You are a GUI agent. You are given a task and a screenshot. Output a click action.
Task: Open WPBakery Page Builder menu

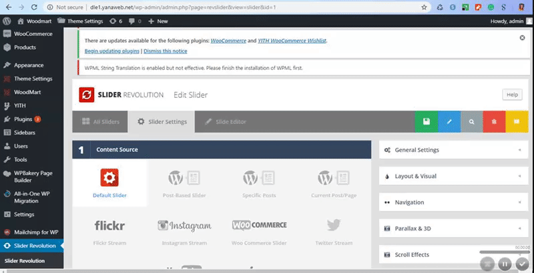coord(31,176)
